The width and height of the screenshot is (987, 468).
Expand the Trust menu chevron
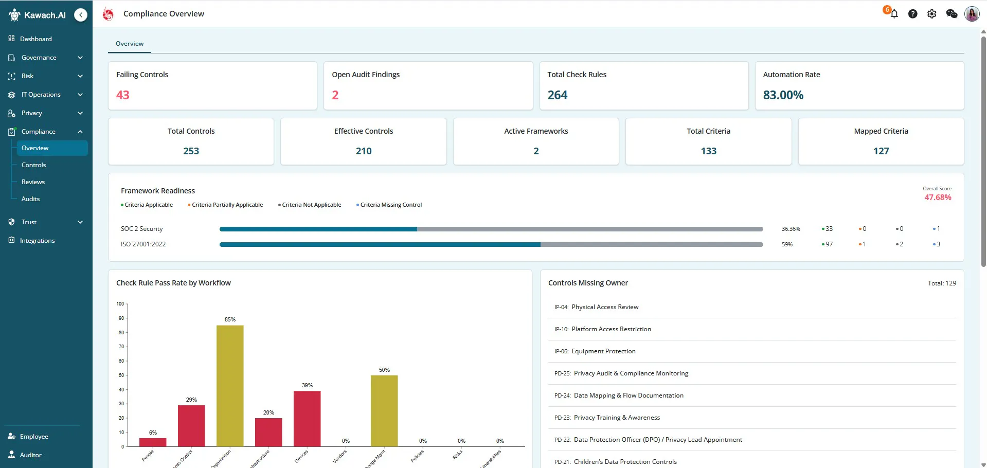(80, 222)
